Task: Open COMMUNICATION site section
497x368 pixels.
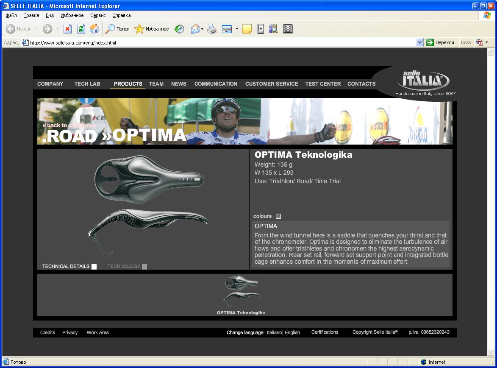Action: point(216,84)
